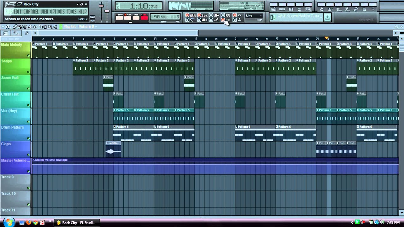Open the mixer shortcut icon

coord(308,9)
